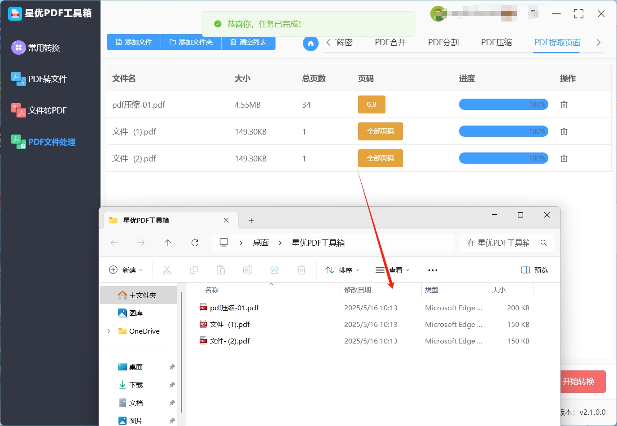The height and width of the screenshot is (426, 617).
Task: Open the 文件转PDF sidebar section
Action: coord(39,110)
